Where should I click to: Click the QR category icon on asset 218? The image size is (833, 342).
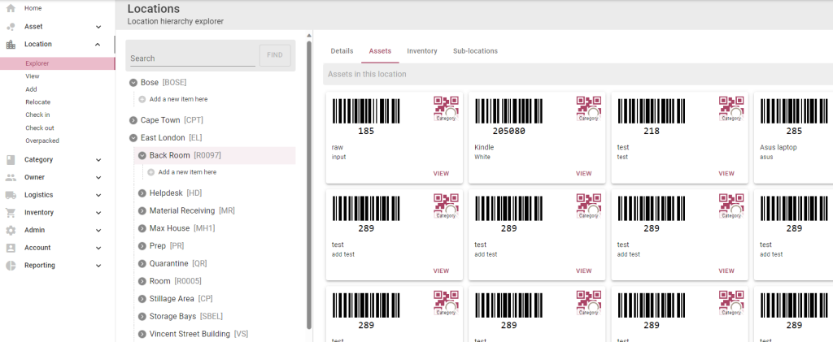point(731,109)
